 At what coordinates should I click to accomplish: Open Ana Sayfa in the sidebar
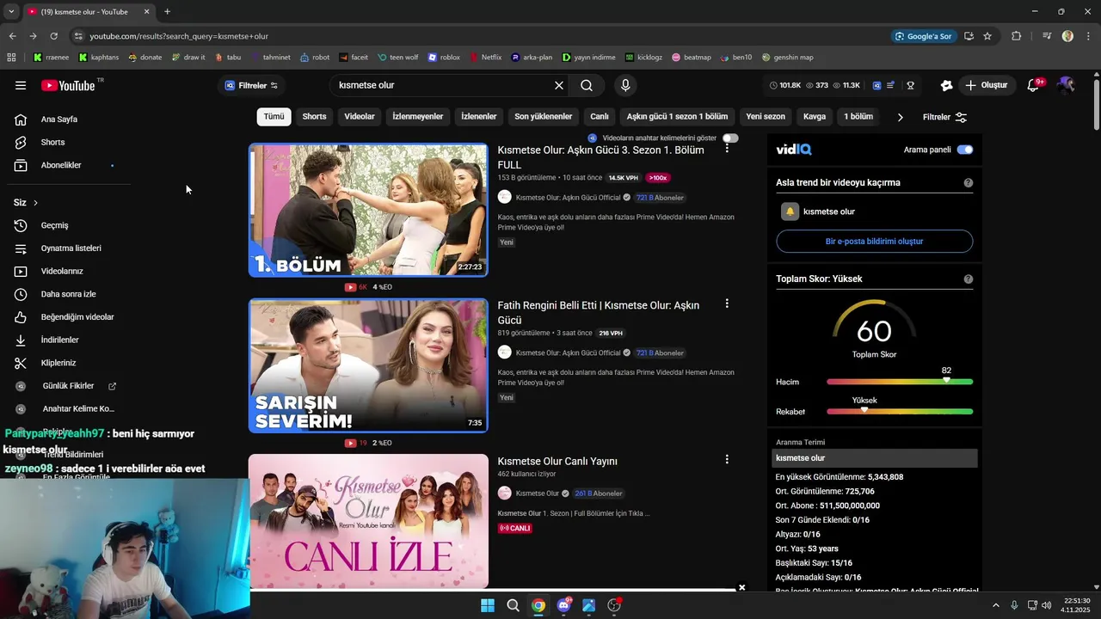click(x=58, y=120)
